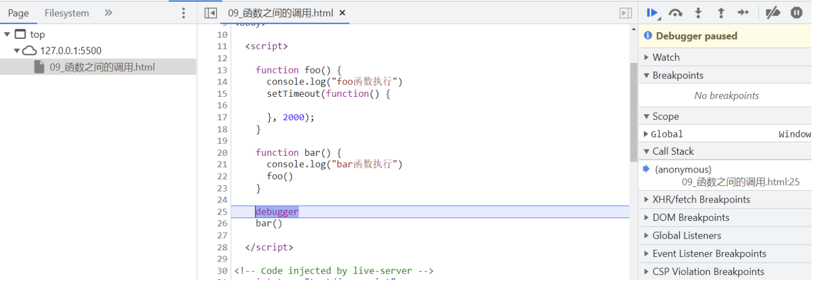
Task: Expand the Global scope entry
Action: point(646,134)
